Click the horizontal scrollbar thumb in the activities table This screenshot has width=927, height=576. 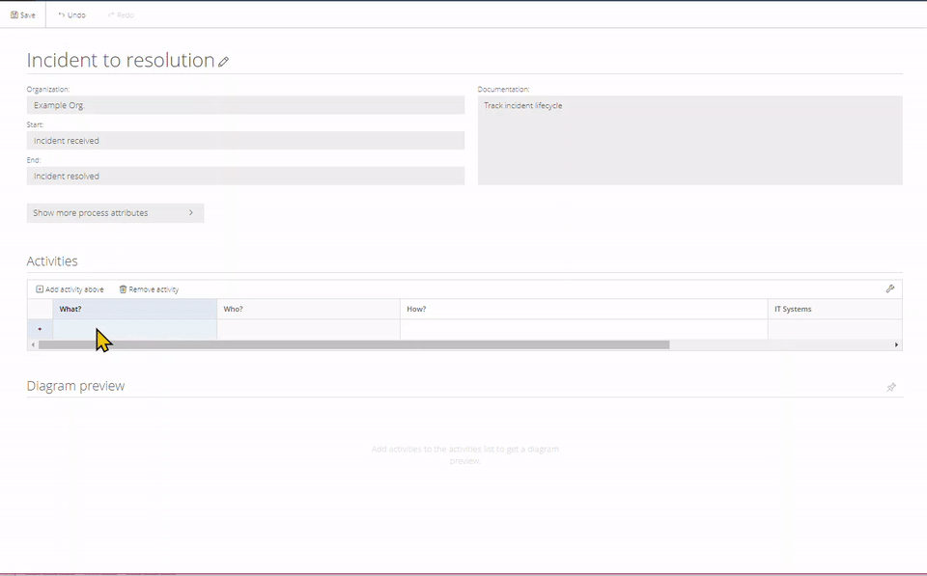tap(353, 344)
